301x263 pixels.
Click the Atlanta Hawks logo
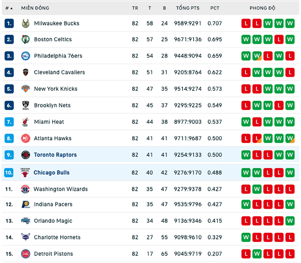coord(26,139)
